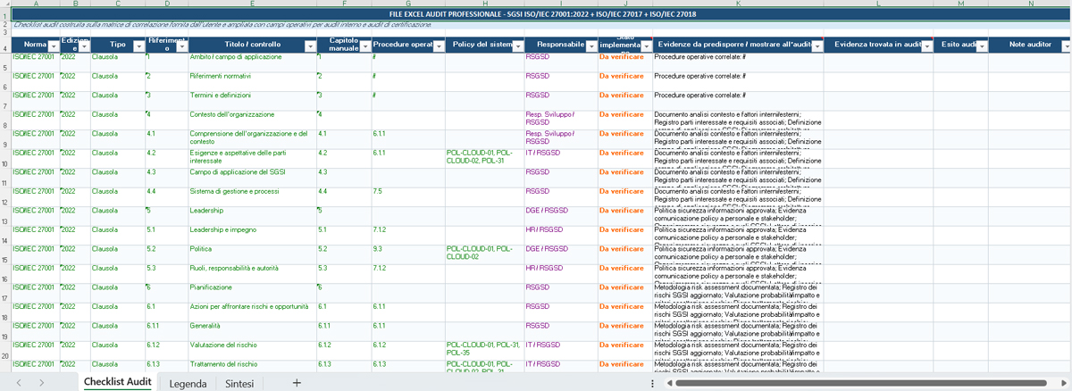The height and width of the screenshot is (391, 1072).
Task: Click the horizontal scrollbar left arrow
Action: [667, 383]
